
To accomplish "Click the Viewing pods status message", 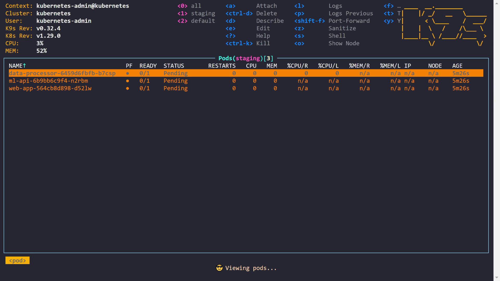I will coord(251,268).
